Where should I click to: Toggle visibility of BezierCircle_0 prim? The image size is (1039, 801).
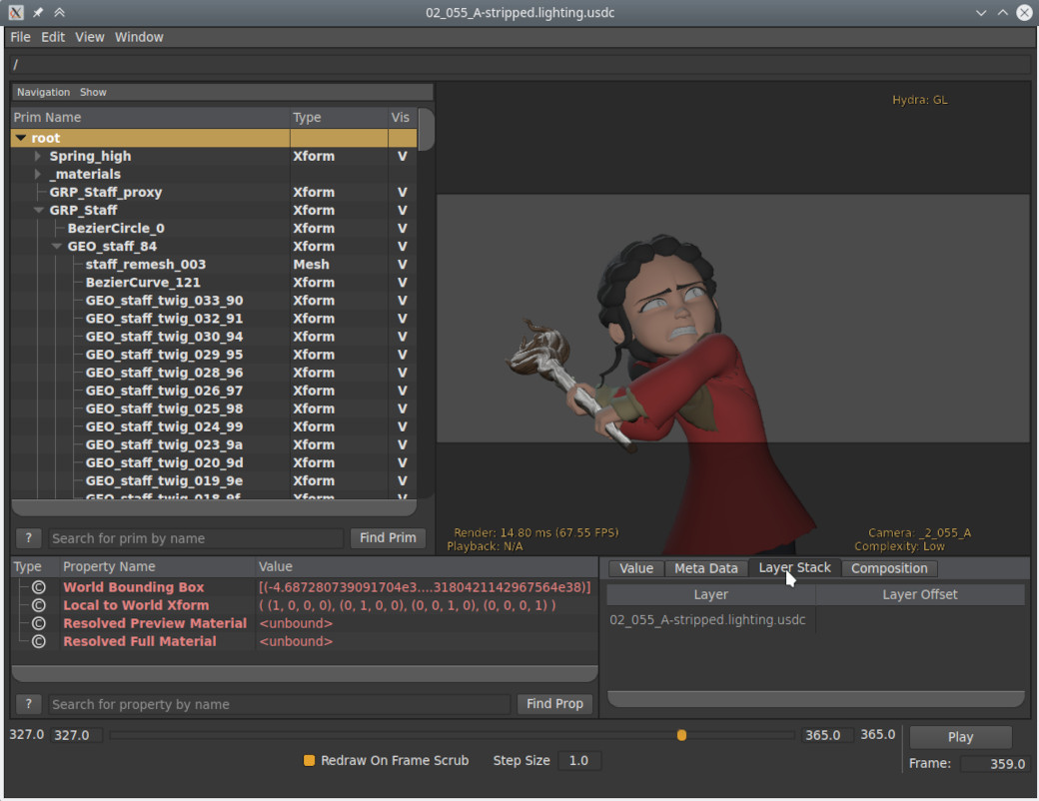pos(402,228)
